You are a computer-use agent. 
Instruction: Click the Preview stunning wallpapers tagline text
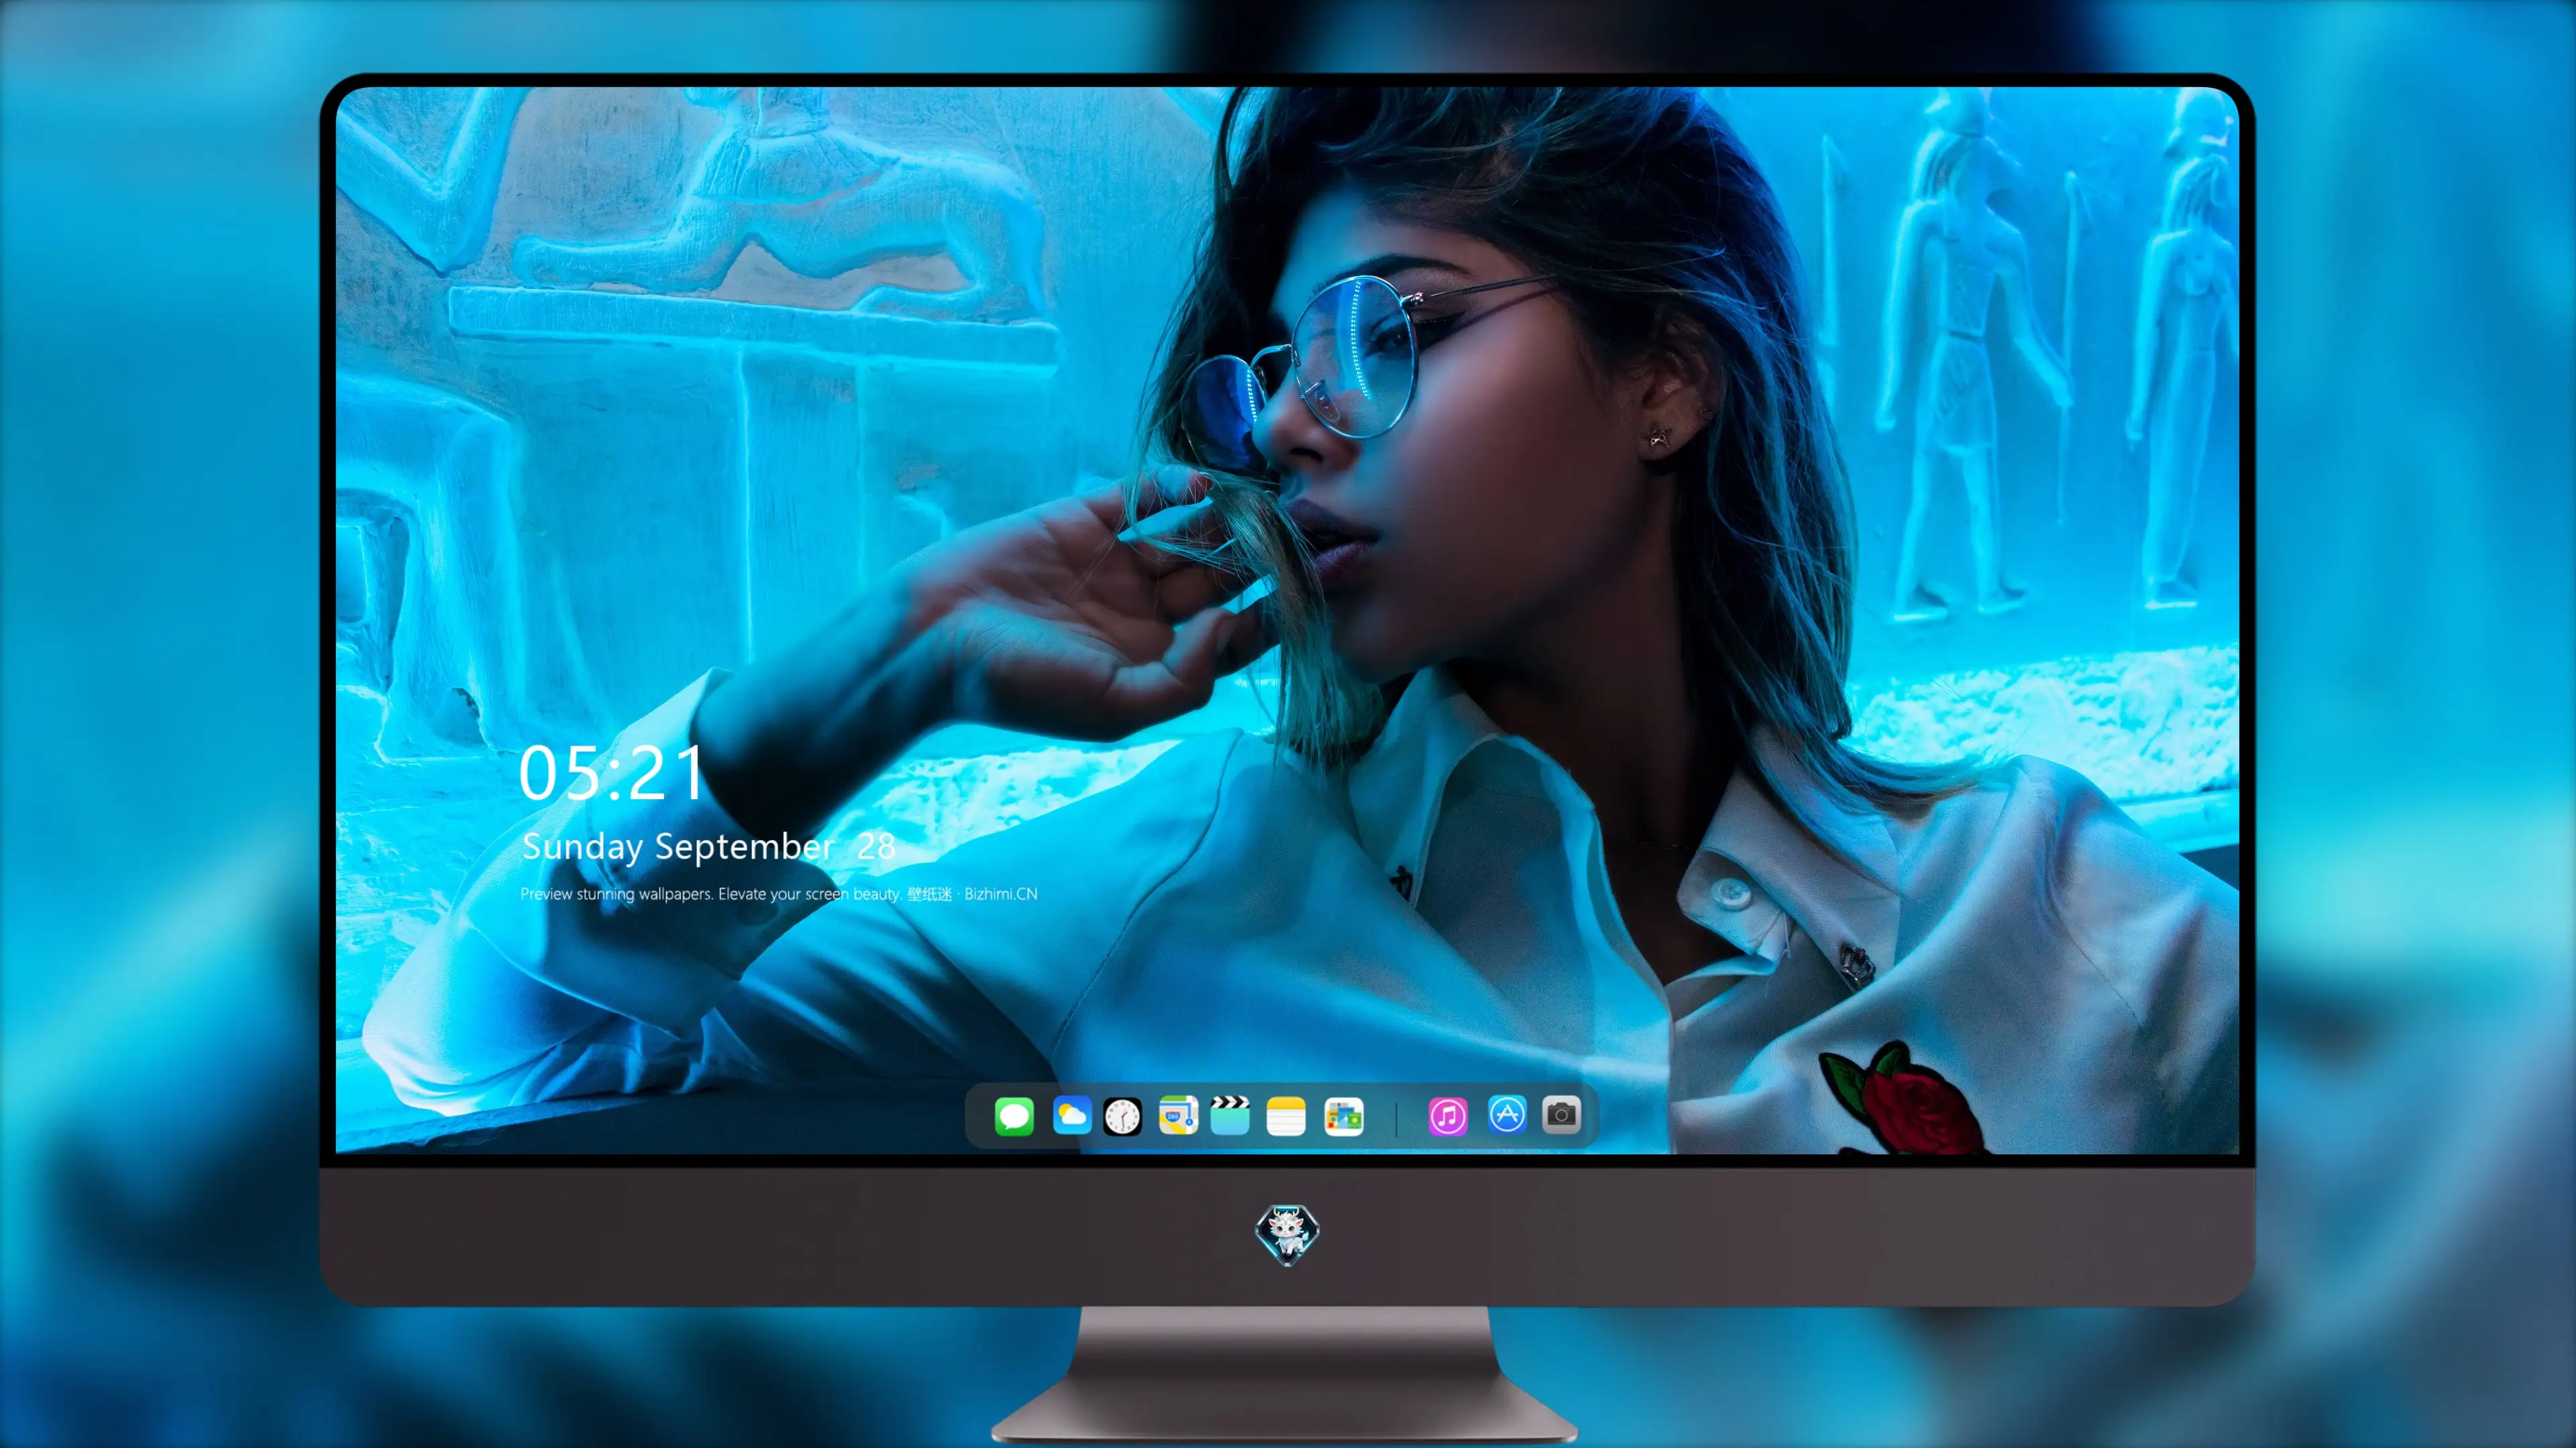778,894
